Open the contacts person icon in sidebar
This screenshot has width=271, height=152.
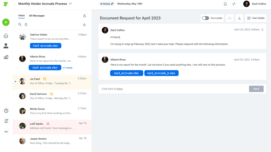point(6,46)
